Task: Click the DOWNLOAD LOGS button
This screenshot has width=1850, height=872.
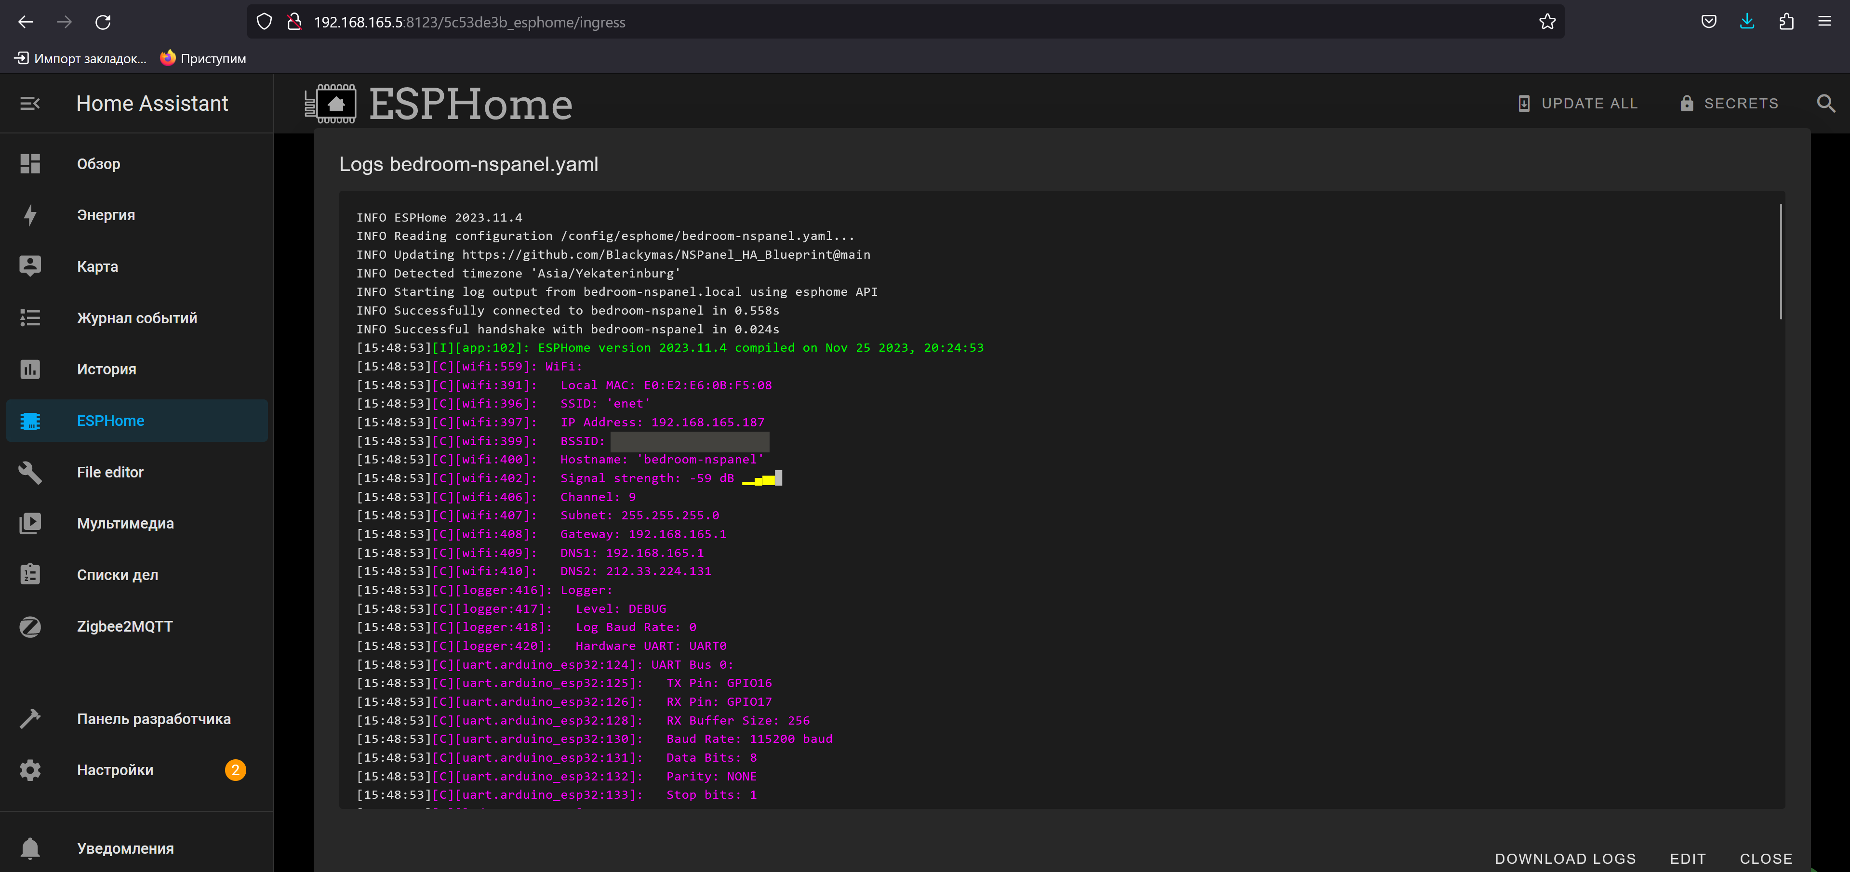Action: tap(1565, 859)
